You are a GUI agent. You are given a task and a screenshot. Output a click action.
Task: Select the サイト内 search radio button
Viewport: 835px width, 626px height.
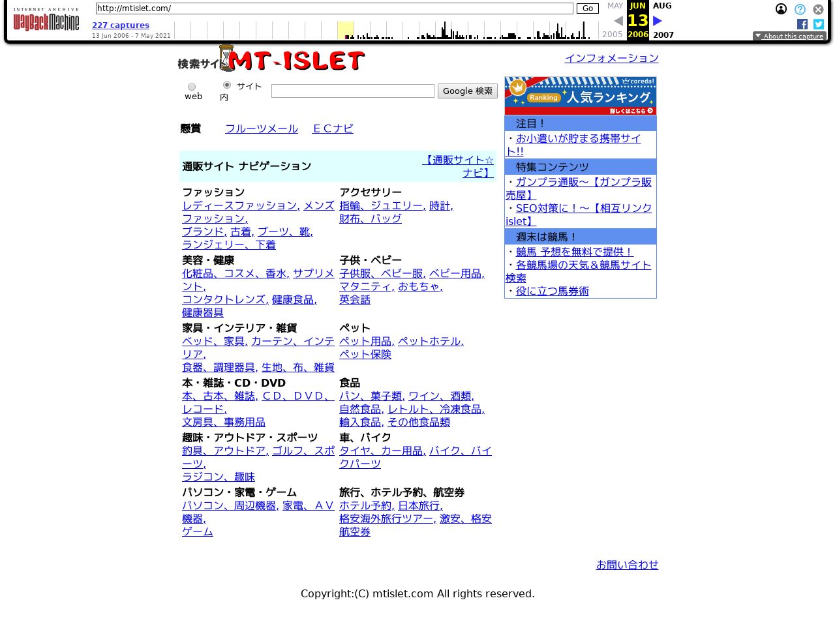[x=227, y=85]
